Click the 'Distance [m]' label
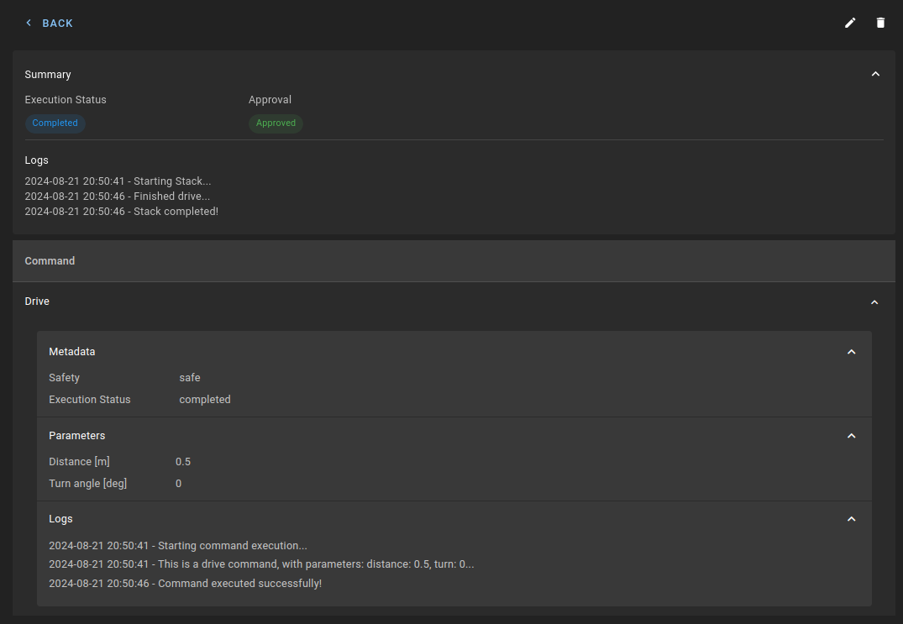The width and height of the screenshot is (903, 624). coord(80,462)
